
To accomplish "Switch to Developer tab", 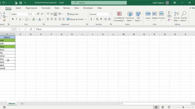I will click(x=88, y=8).
